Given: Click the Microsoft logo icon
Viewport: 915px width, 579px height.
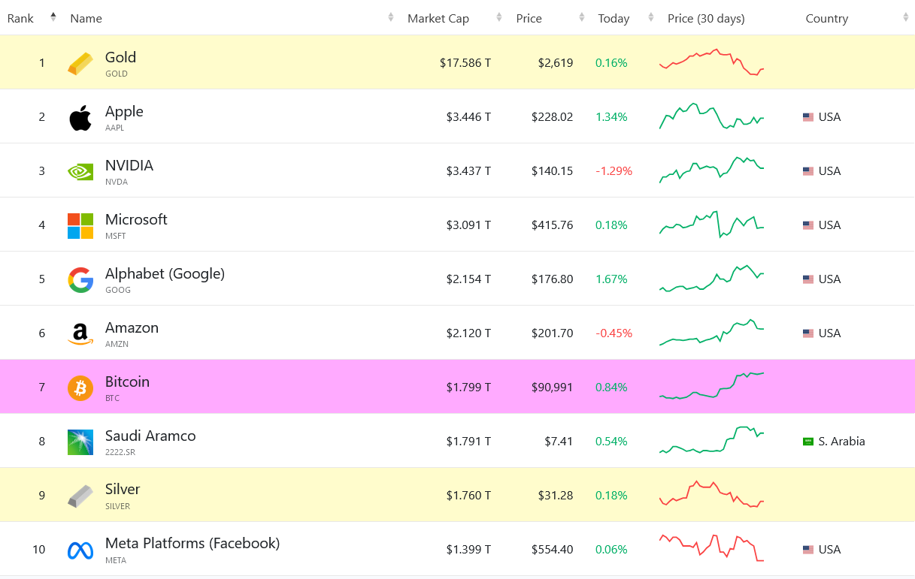Looking at the screenshot, I should 80,225.
